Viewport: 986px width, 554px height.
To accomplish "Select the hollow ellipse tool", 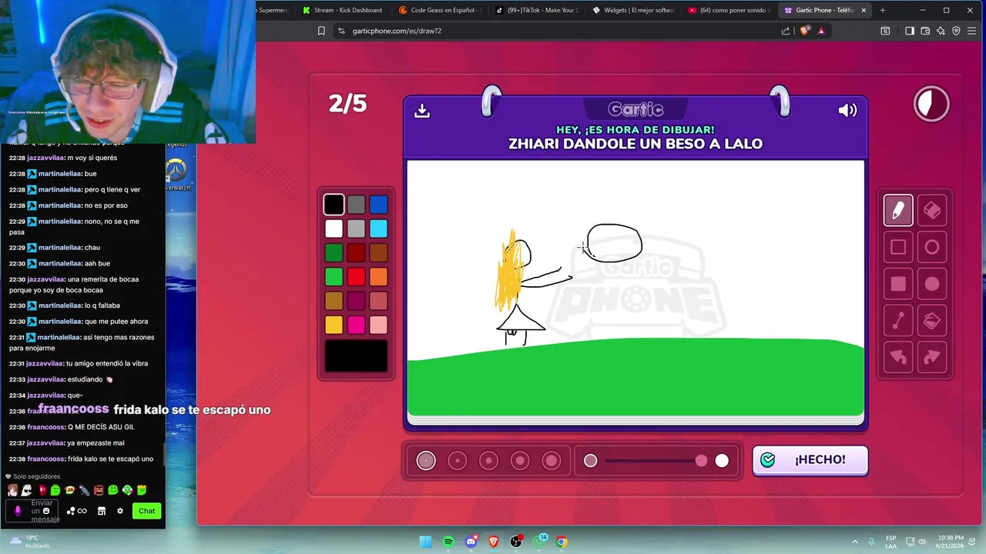I will point(932,247).
